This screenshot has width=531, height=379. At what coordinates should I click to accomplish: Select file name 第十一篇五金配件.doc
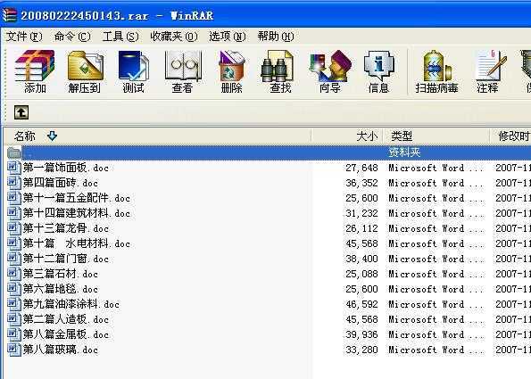click(77, 198)
